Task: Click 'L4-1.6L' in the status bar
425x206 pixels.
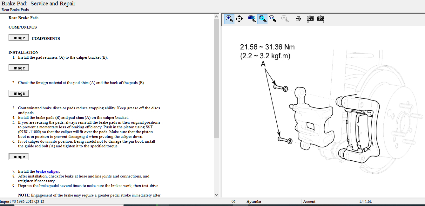Action: [366, 202]
